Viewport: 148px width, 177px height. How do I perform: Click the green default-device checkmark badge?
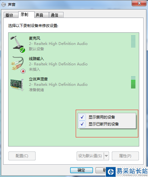tap(22, 50)
